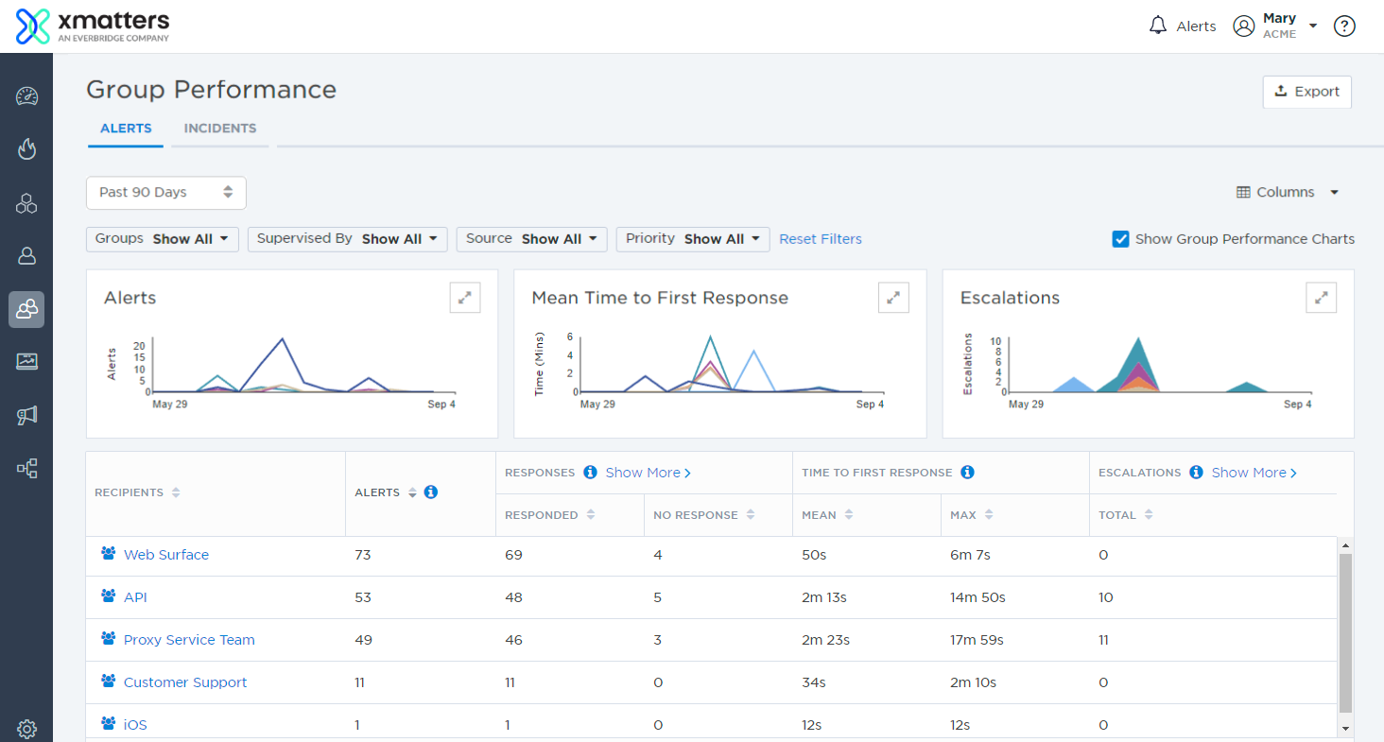Expand the Mean Time to First Response chart
Screen dimensions: 1384x742
tap(893, 297)
